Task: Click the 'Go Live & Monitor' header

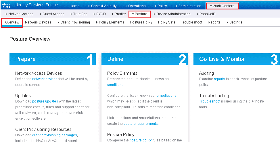Action: (x=237, y=59)
